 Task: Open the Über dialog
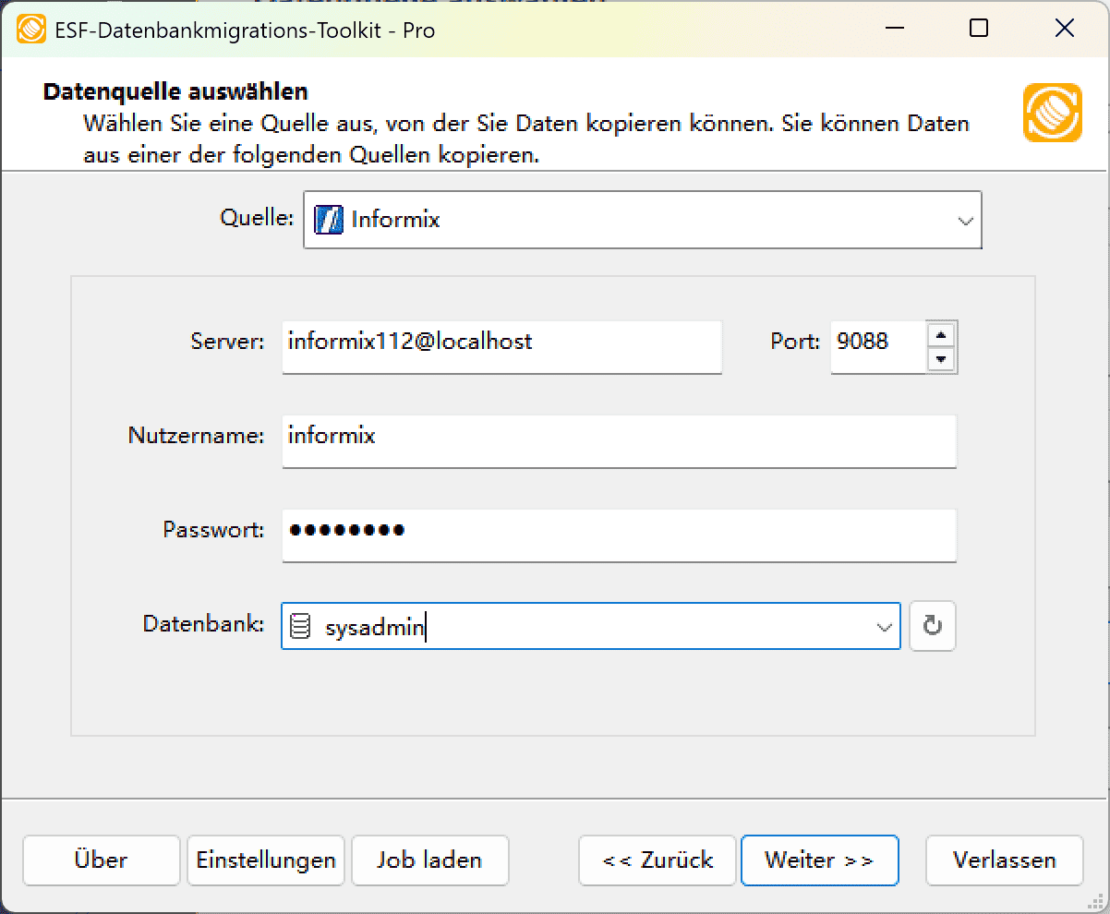pos(101,860)
